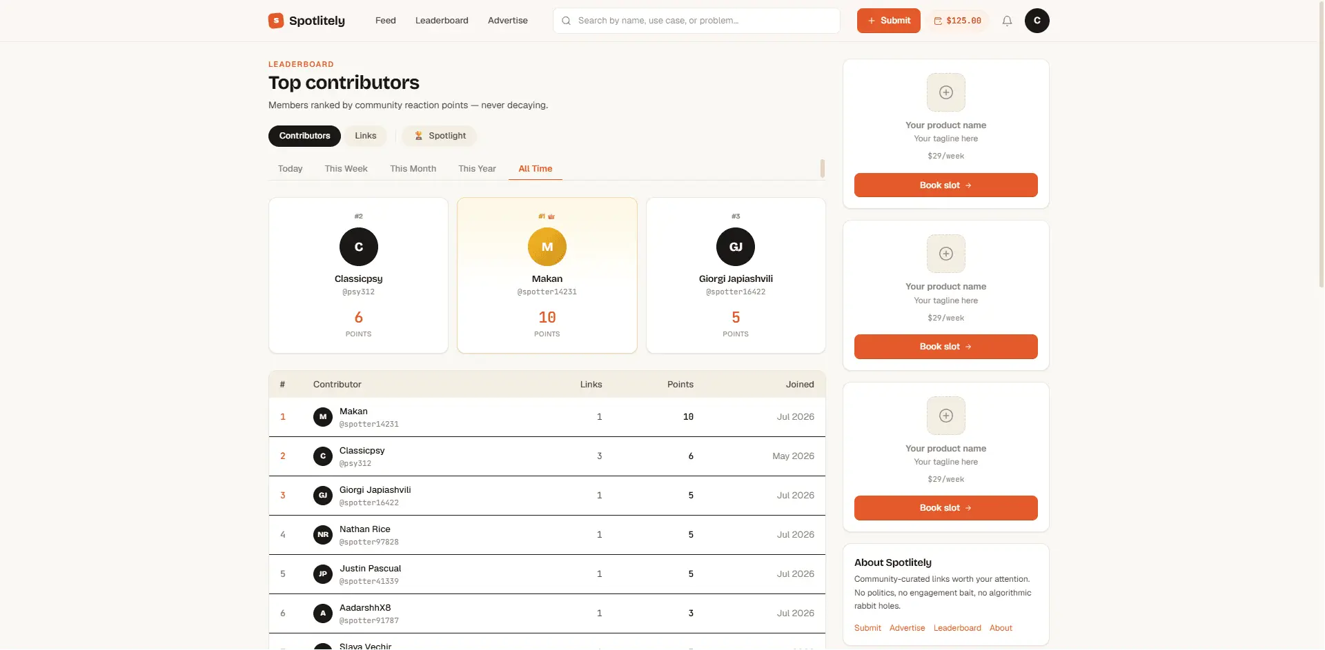
Task: Click the plus icon in the second ad slot
Action: [x=946, y=254]
